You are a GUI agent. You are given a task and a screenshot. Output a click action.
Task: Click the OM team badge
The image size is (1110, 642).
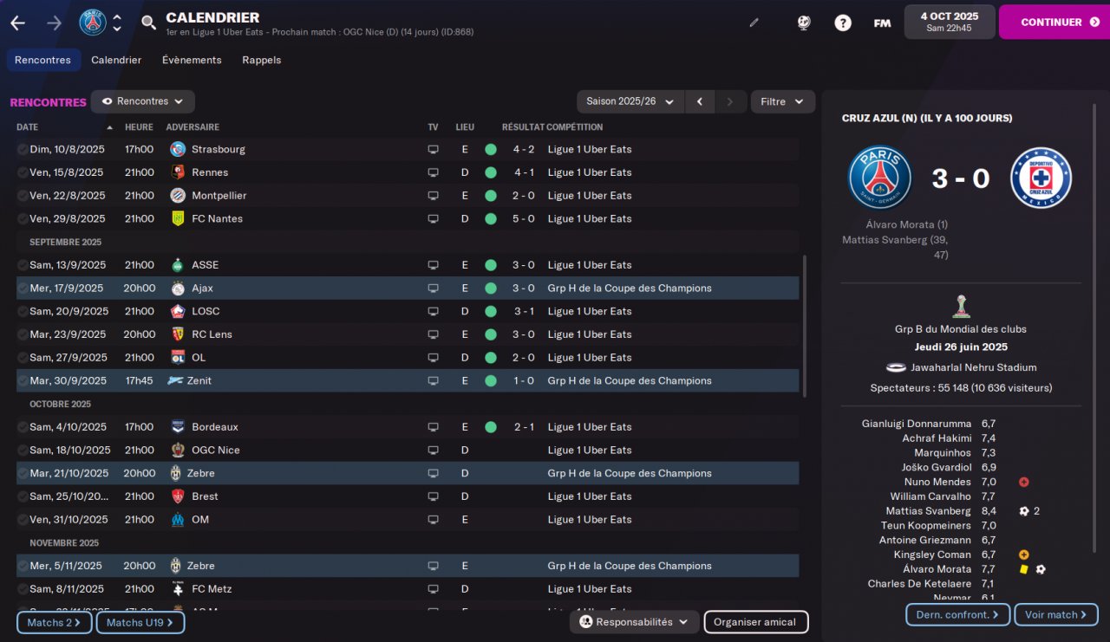click(x=178, y=520)
